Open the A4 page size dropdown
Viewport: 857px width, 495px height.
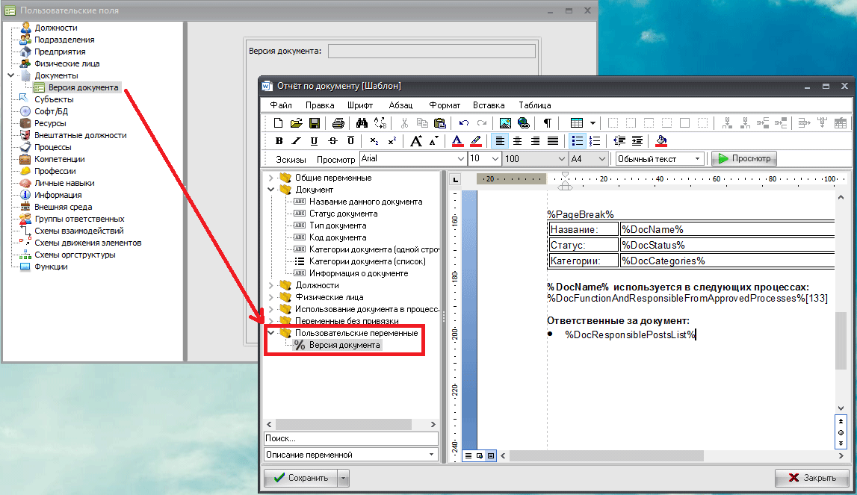pyautogui.click(x=601, y=159)
